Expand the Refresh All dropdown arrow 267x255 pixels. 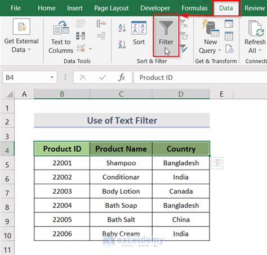[x=260, y=50]
